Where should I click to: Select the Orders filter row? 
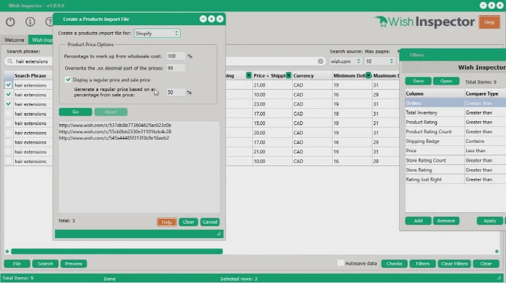[x=455, y=103]
